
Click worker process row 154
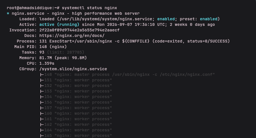click(76, 97)
